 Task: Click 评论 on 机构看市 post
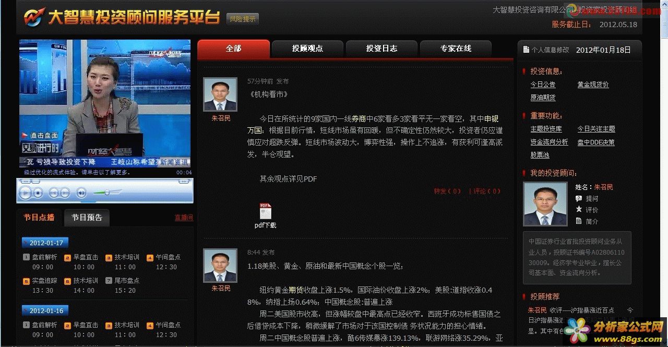(486, 192)
